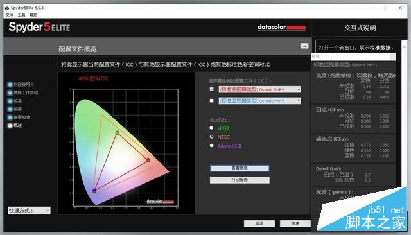
Task: Open the 文件 menu
Action: click(x=9, y=15)
